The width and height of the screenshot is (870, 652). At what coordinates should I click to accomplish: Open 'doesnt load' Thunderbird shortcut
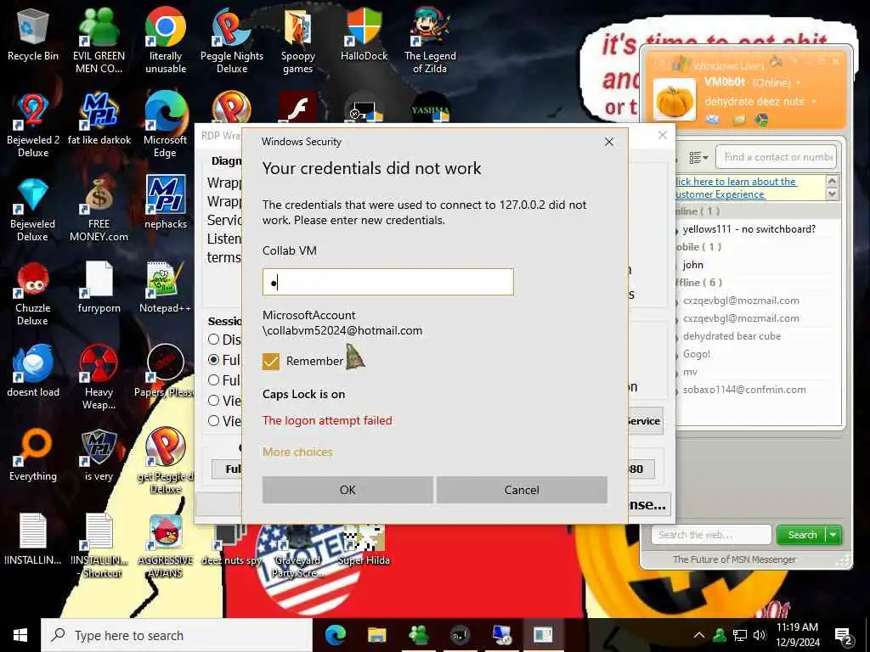tap(33, 372)
